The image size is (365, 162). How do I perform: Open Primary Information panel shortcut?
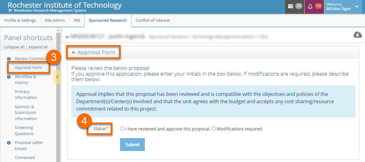(x=26, y=95)
